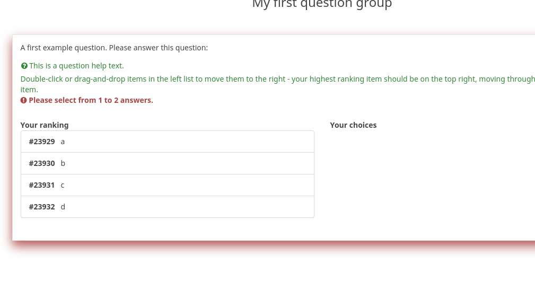Select answer code #23930 in ranking list

coord(42,163)
